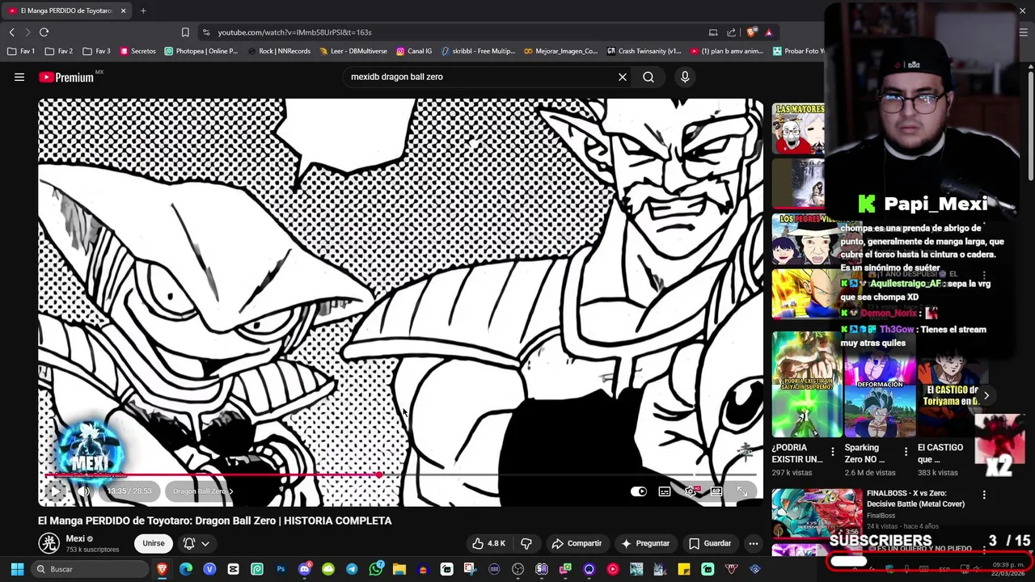Open the Fav 3 bookmarks folder
The height and width of the screenshot is (582, 1035).
click(x=97, y=51)
